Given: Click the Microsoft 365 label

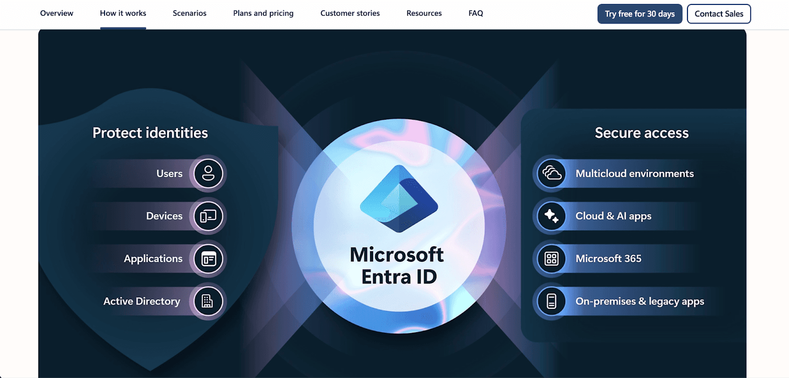Looking at the screenshot, I should tap(609, 259).
